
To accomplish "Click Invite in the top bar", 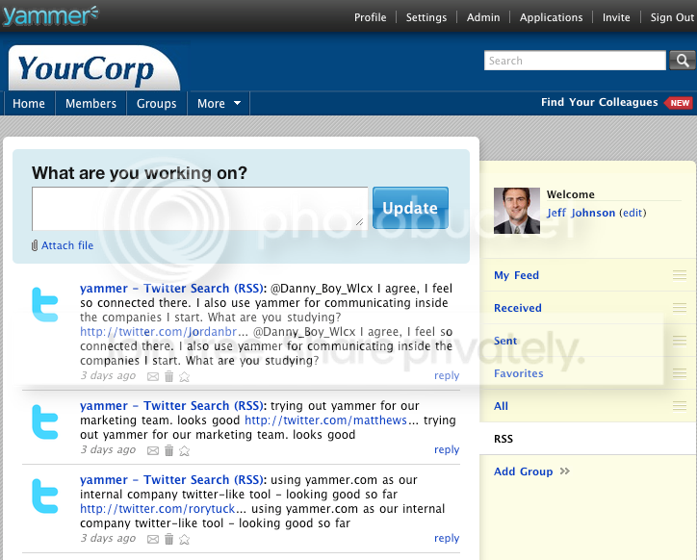I will [x=616, y=17].
